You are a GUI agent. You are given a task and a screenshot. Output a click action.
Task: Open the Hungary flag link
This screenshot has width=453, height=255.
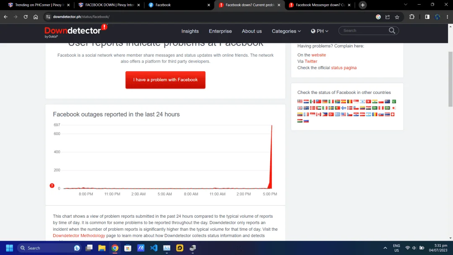pos(300,121)
